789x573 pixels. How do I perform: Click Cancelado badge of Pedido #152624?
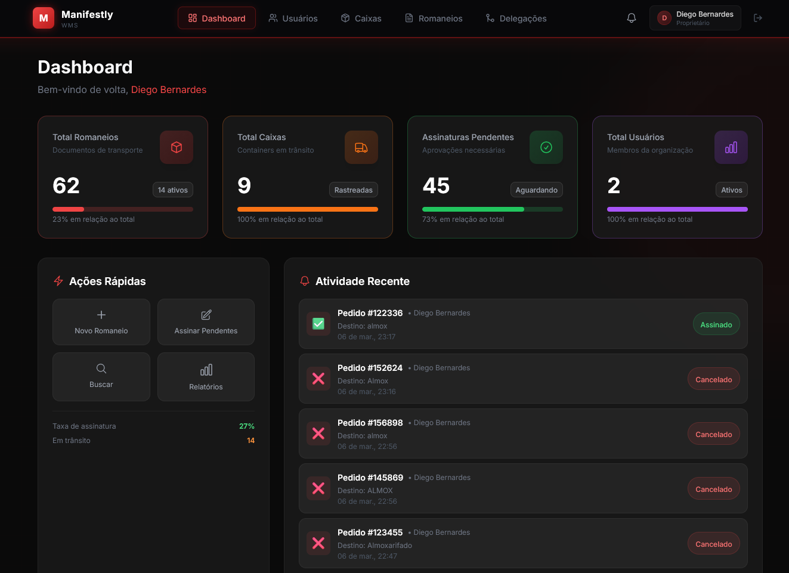point(714,379)
